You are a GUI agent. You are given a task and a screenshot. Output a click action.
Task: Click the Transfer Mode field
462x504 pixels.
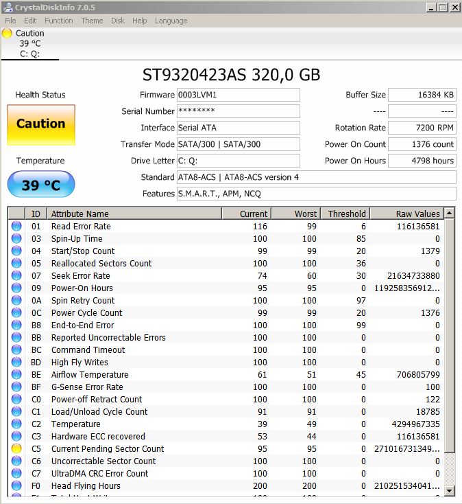pyautogui.click(x=239, y=144)
